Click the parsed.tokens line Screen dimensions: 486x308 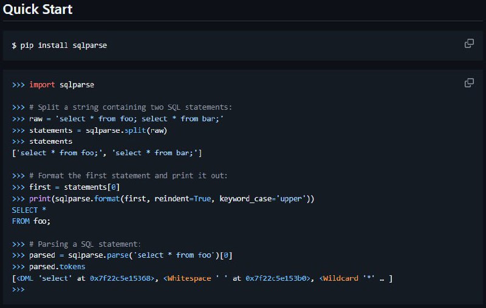click(x=49, y=267)
